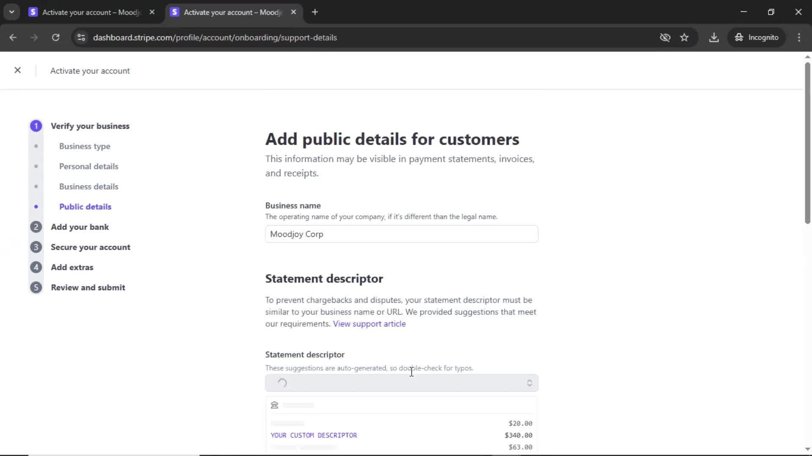Click the third-party cookies blocked eye icon

665,38
